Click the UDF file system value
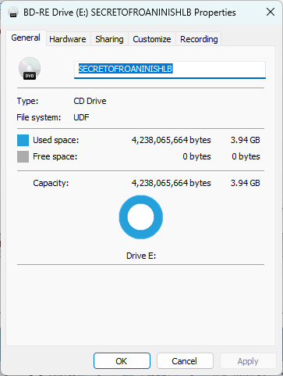The width and height of the screenshot is (283, 376). tap(81, 117)
